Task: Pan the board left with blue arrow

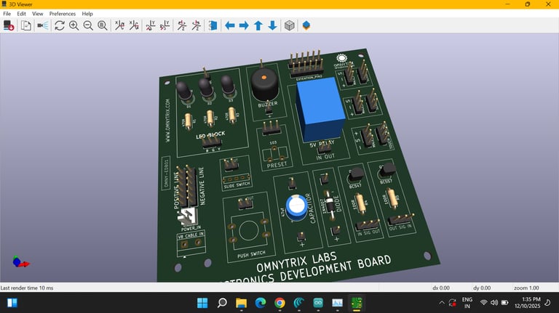Action: click(230, 25)
